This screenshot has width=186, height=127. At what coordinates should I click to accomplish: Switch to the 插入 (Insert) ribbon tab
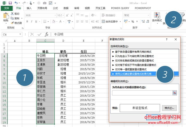(x=29, y=8)
